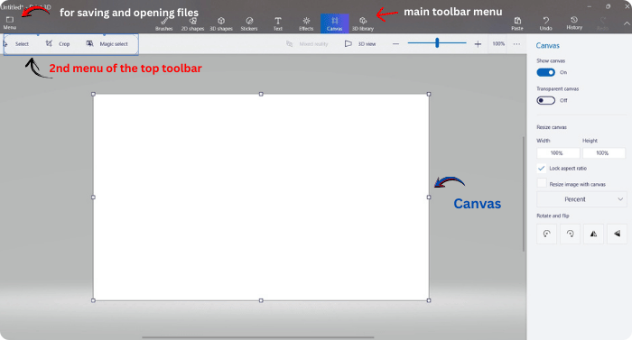Click the Redo button
The width and height of the screenshot is (632, 340).
602,23
